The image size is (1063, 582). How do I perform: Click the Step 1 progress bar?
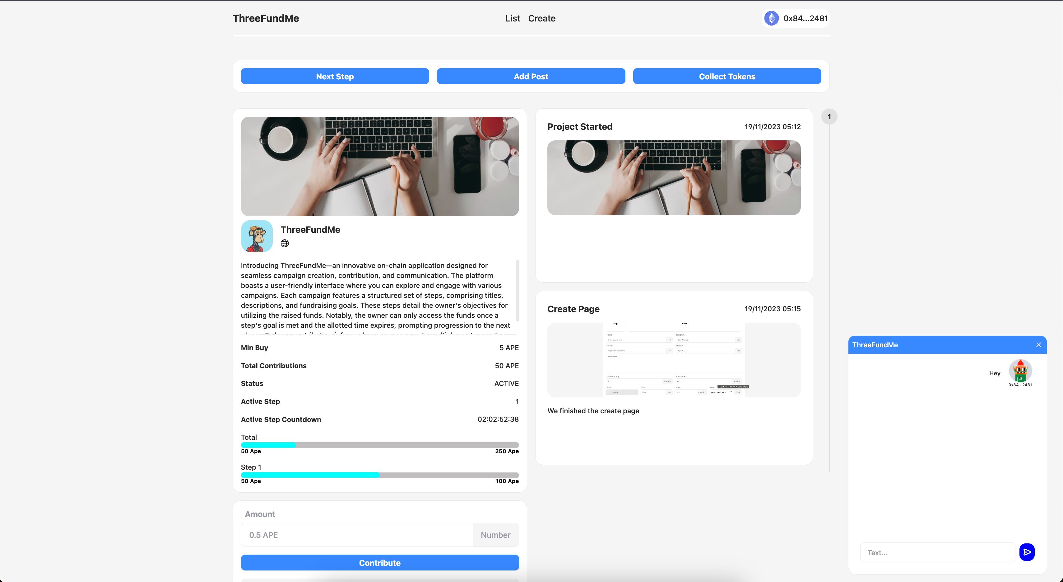(x=380, y=475)
